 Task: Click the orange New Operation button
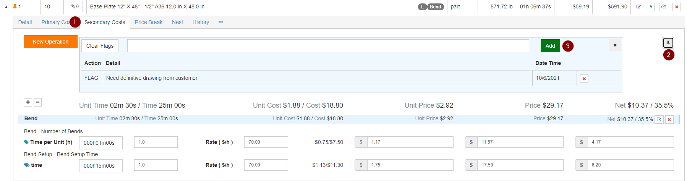coord(50,42)
